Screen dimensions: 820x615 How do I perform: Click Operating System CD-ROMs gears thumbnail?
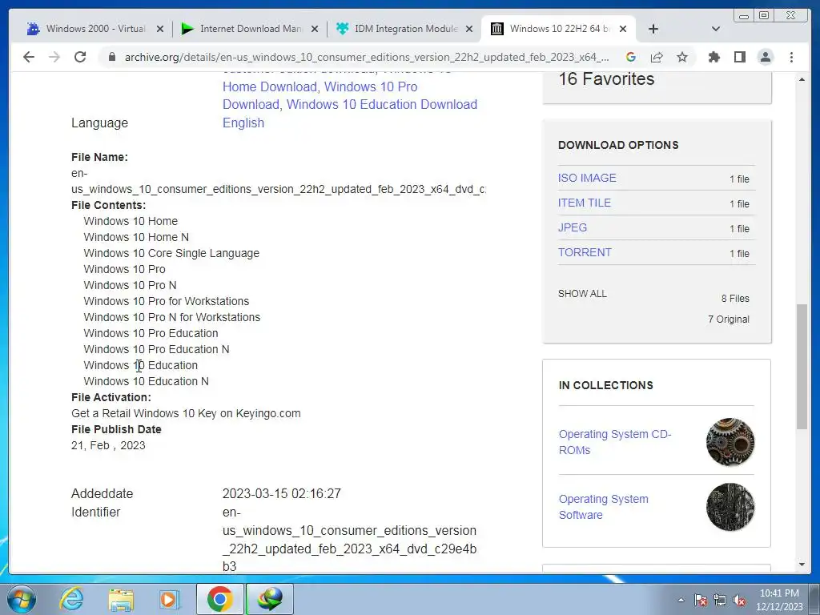click(x=730, y=442)
